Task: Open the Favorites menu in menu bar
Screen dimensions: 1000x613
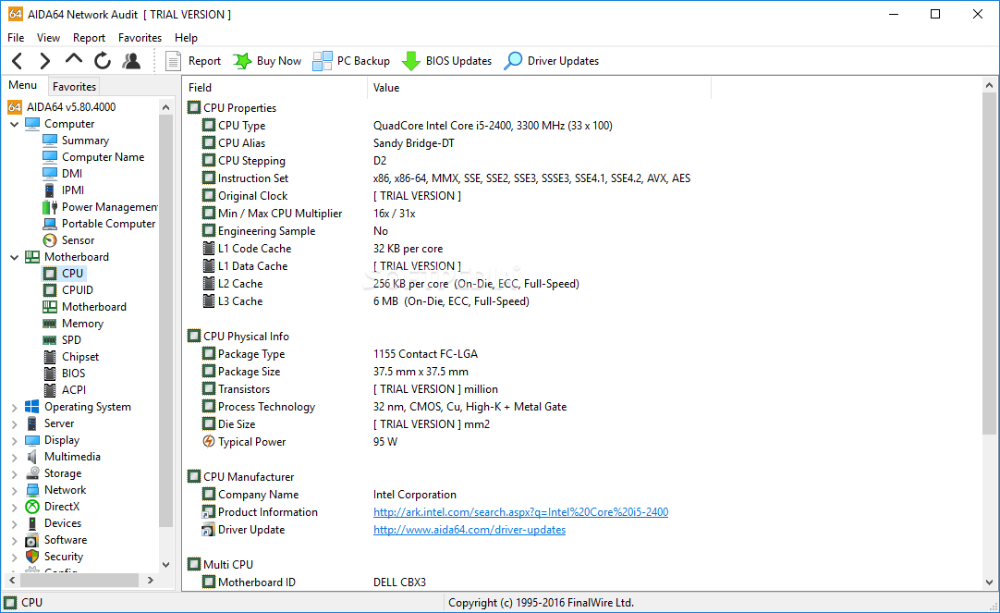Action: point(140,38)
